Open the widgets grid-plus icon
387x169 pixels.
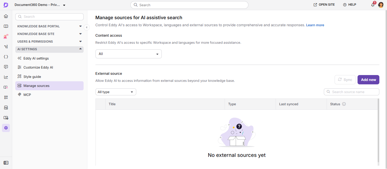coord(6,97)
